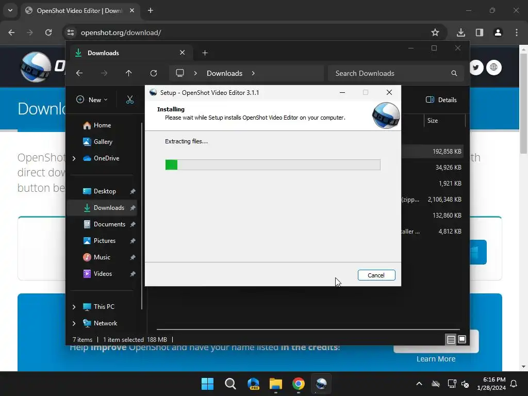Open Chrome profile menu
The image size is (528, 396).
(x=498, y=32)
